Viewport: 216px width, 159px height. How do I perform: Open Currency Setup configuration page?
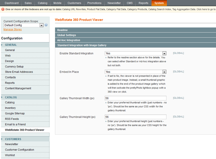point(14,67)
